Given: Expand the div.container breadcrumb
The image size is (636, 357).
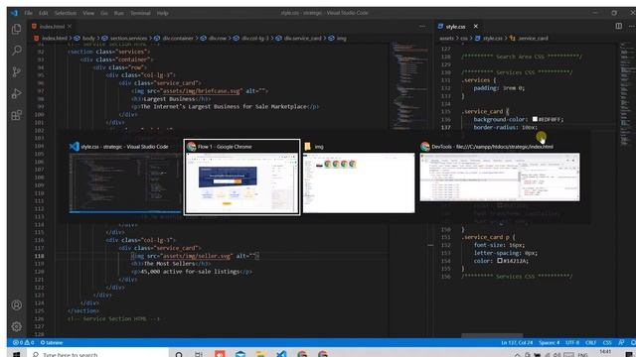Looking at the screenshot, I should pos(174,39).
